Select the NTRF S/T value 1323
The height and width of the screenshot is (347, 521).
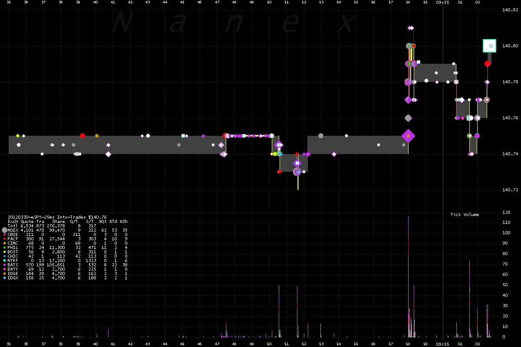coord(91,261)
